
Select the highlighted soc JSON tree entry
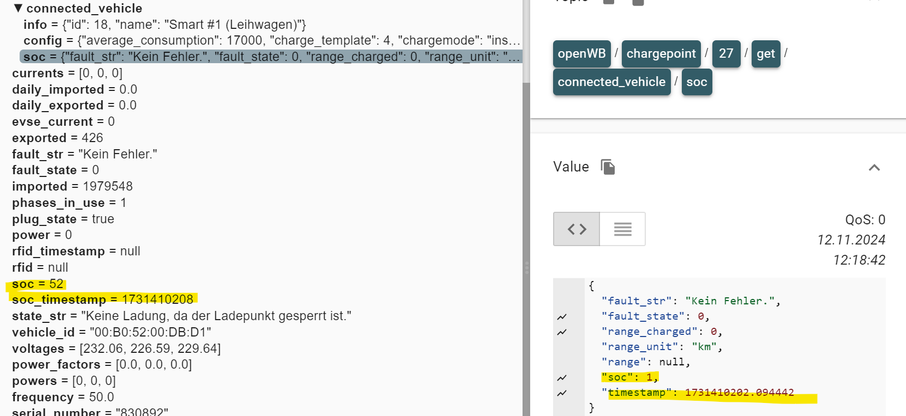click(270, 57)
